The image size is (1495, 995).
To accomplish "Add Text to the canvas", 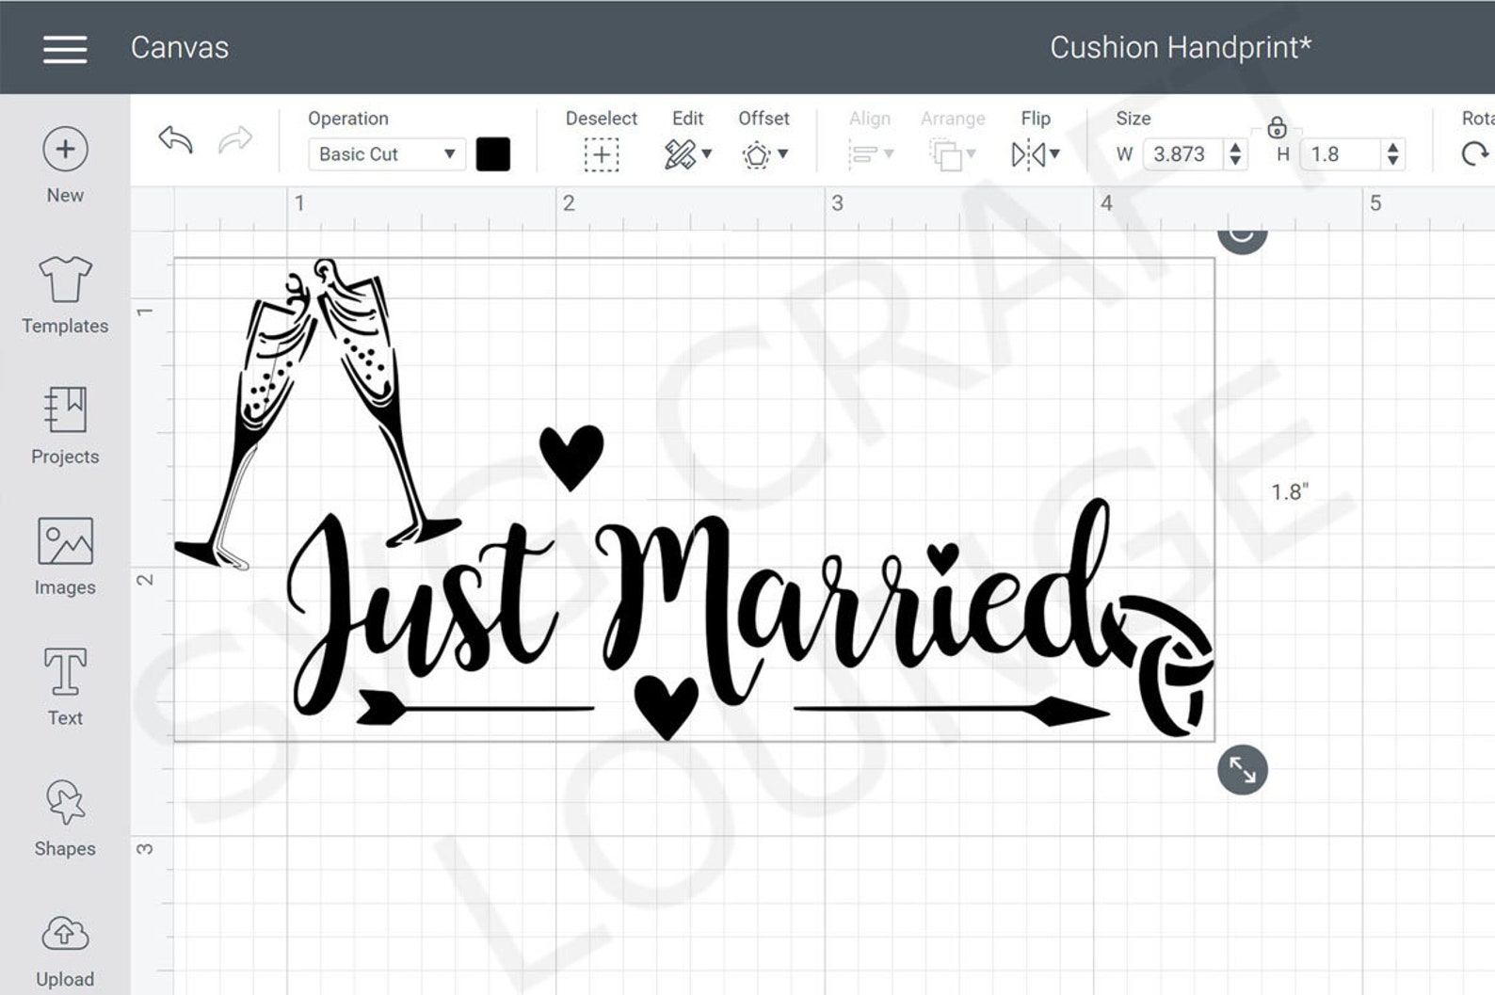I will 65,687.
